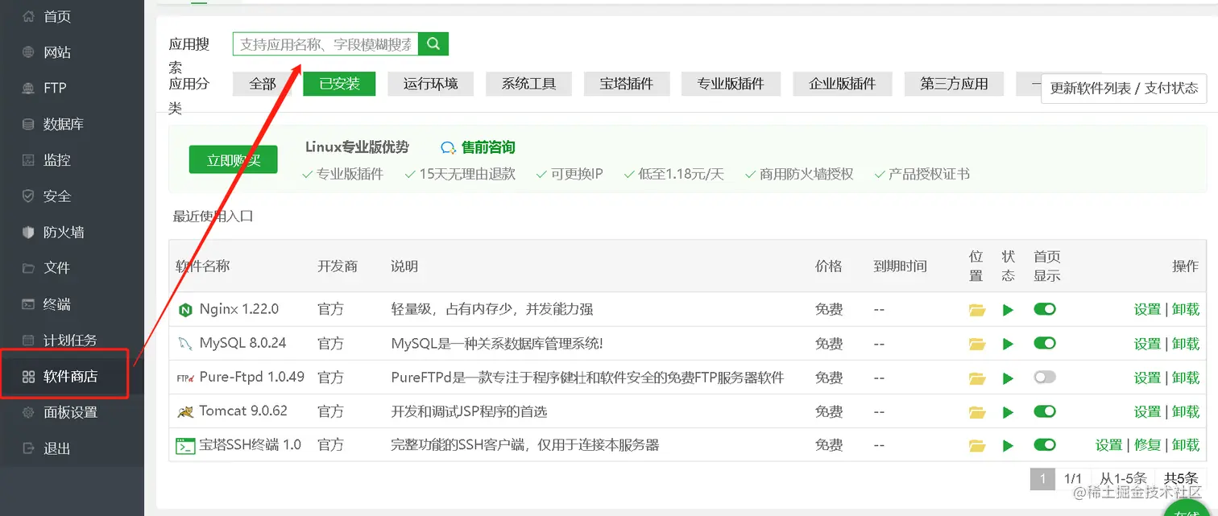
Task: Click the Tomcat folder icon
Action: pos(976,411)
